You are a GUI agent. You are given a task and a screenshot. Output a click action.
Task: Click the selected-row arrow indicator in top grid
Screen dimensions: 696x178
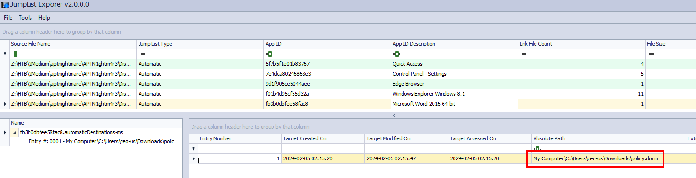click(5, 104)
